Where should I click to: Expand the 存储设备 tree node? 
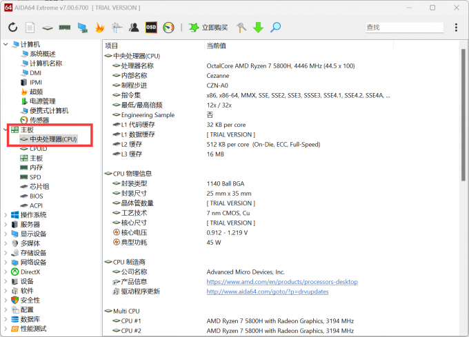6,253
